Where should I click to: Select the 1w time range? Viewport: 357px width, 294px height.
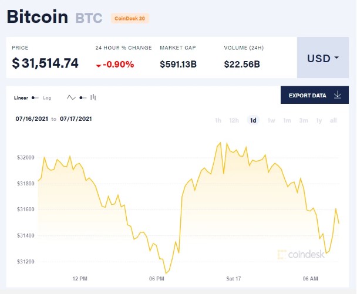[x=271, y=120]
